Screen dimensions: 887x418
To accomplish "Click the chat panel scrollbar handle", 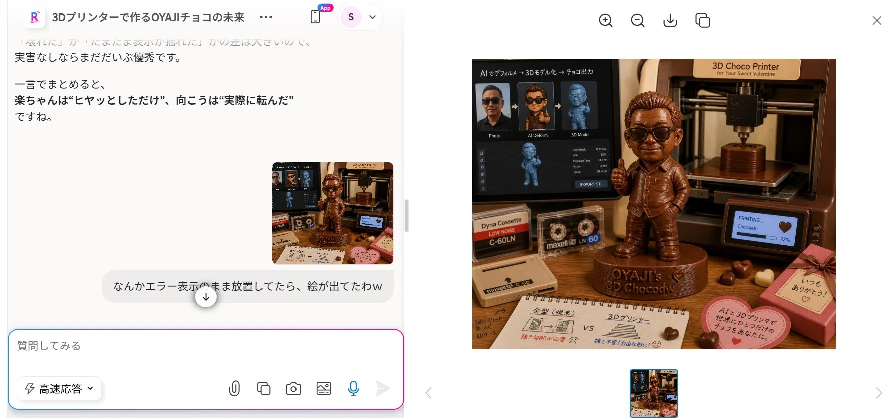I will click(x=407, y=216).
